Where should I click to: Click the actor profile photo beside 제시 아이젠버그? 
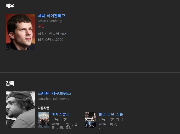pos(20,32)
